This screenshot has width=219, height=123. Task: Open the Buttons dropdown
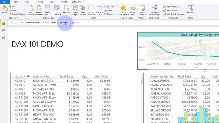(99, 11)
